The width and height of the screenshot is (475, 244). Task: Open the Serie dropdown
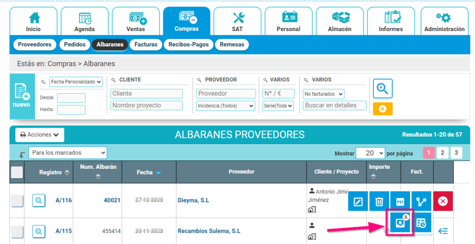click(x=278, y=106)
